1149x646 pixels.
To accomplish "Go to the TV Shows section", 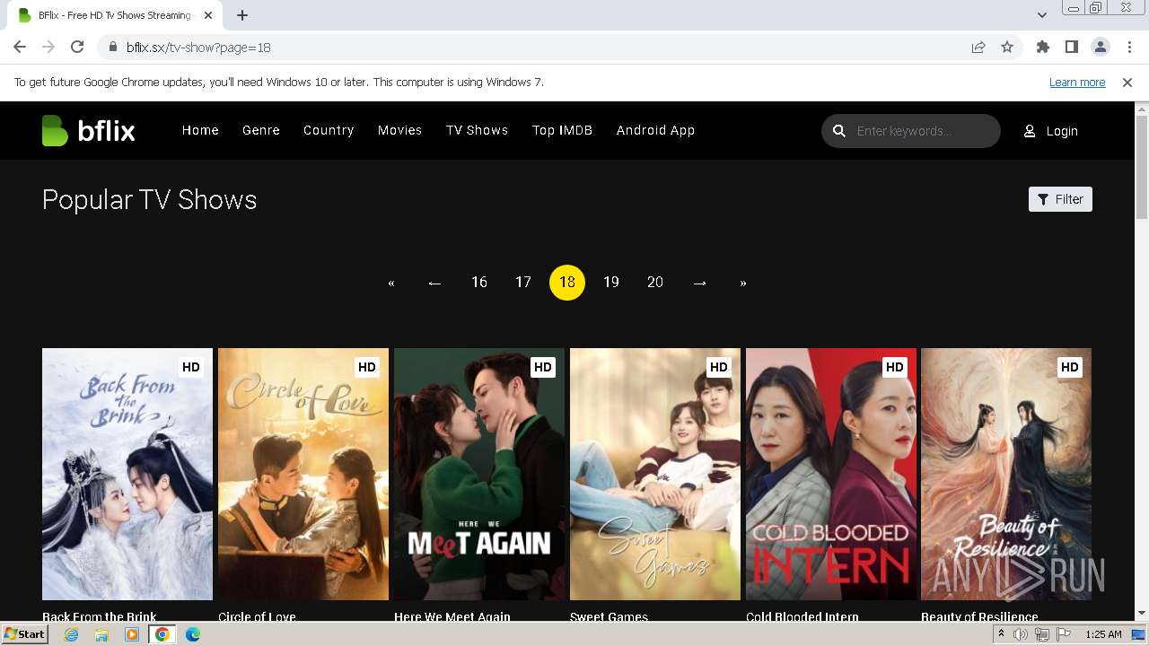I will point(477,130).
